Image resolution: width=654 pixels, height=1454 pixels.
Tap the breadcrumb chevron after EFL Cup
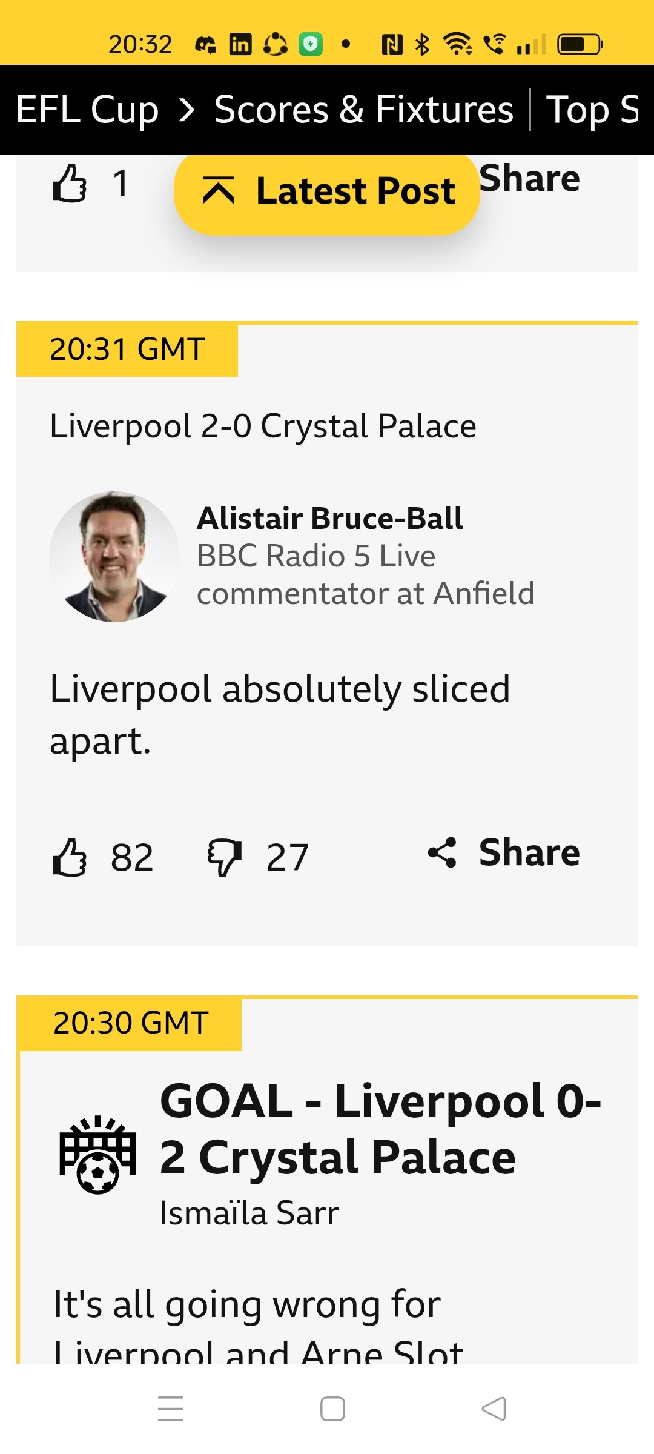point(187,110)
